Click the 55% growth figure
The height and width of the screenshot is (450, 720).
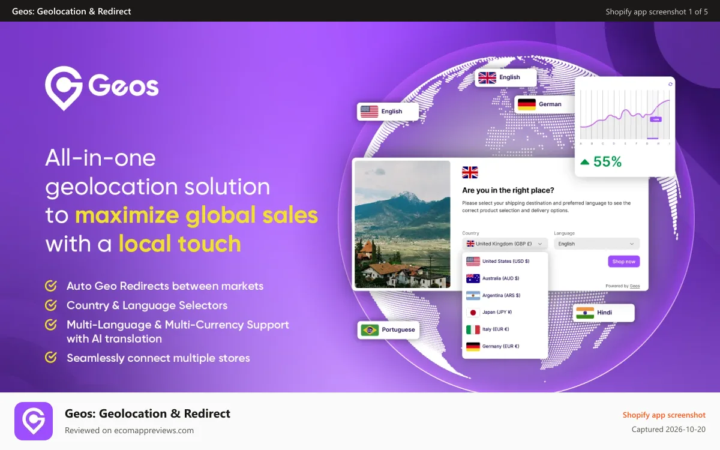click(x=607, y=161)
